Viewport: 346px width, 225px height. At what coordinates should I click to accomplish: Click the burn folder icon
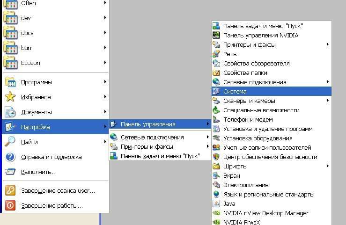(x=10, y=48)
